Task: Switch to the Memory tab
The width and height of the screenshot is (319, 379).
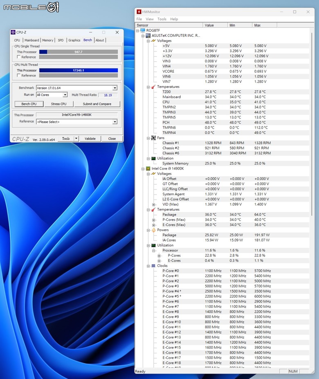Action: [x=47, y=40]
